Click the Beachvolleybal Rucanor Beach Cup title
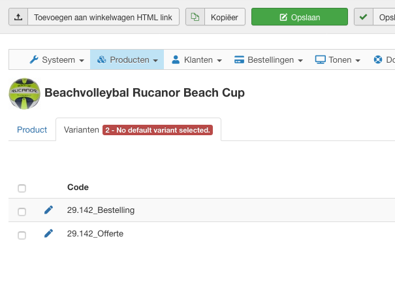 tap(144, 93)
